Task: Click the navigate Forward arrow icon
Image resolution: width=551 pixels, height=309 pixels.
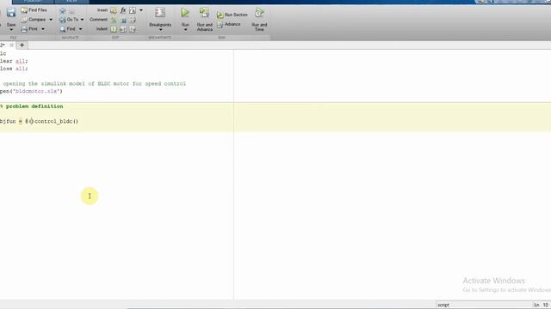Action: (x=72, y=11)
